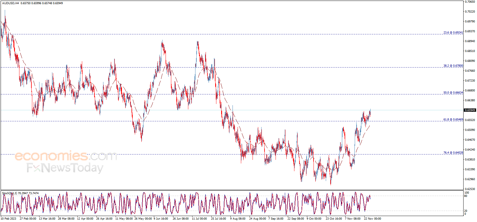This screenshot has width=477, height=222.
Task: Click the stochastic scale value 20
Action: click(466, 211)
